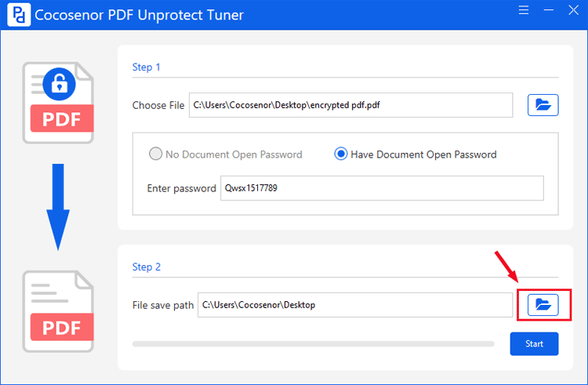Click the Choose File label
Viewport: 588px width, 385px height.
click(158, 105)
